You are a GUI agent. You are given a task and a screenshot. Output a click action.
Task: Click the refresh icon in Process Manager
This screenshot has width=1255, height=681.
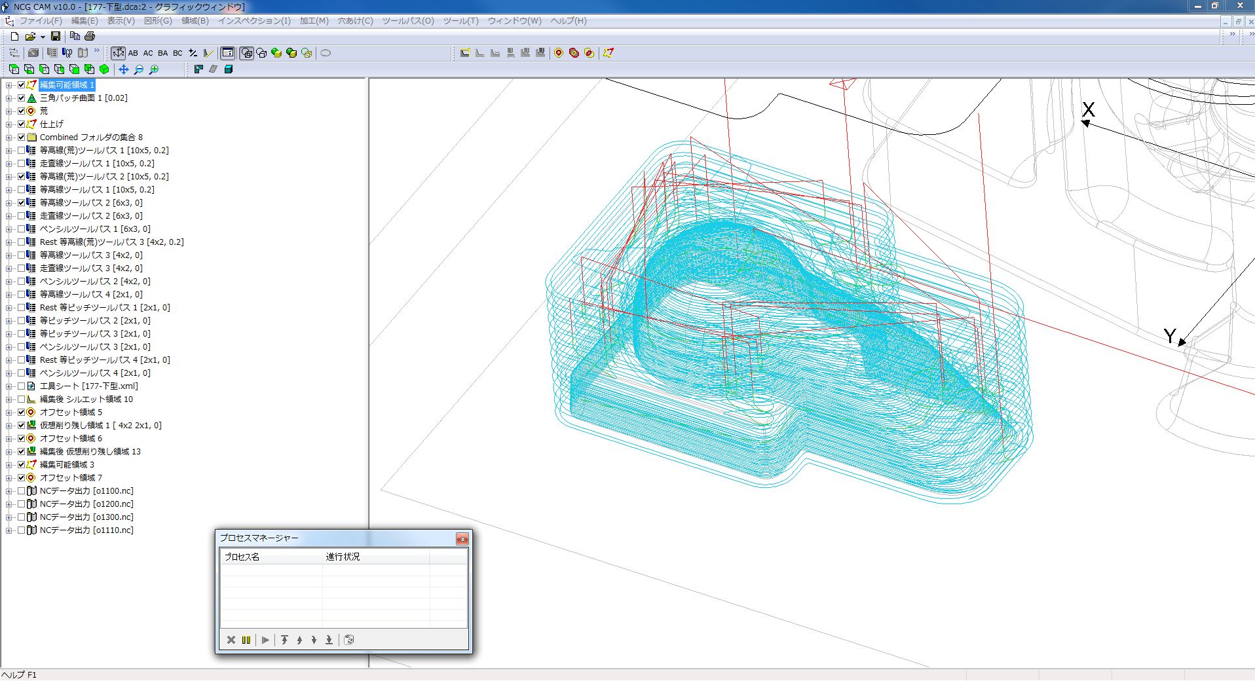pyautogui.click(x=349, y=640)
